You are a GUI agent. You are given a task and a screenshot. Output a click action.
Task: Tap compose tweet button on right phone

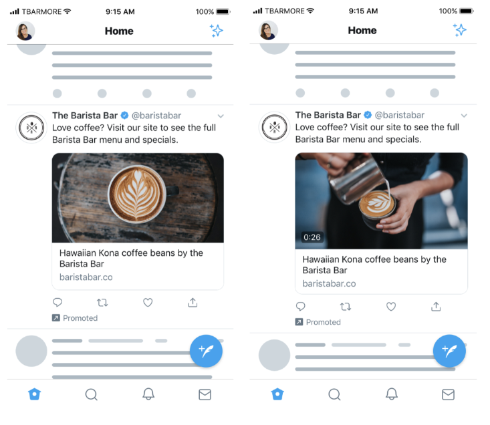click(449, 351)
